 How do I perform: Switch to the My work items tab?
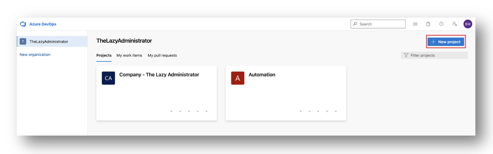pyautogui.click(x=129, y=55)
